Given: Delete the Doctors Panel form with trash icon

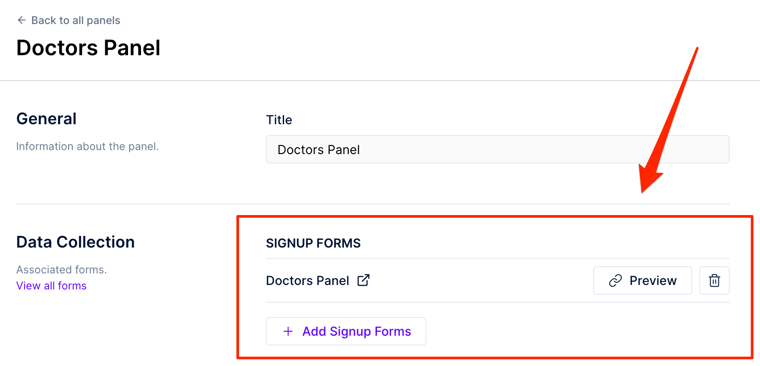Looking at the screenshot, I should pyautogui.click(x=715, y=281).
